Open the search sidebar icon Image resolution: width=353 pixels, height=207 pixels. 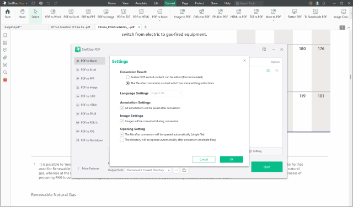5,72
